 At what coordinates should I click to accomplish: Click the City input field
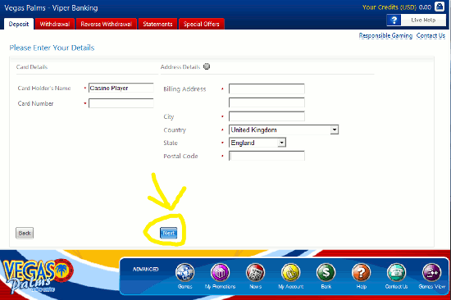coord(266,116)
